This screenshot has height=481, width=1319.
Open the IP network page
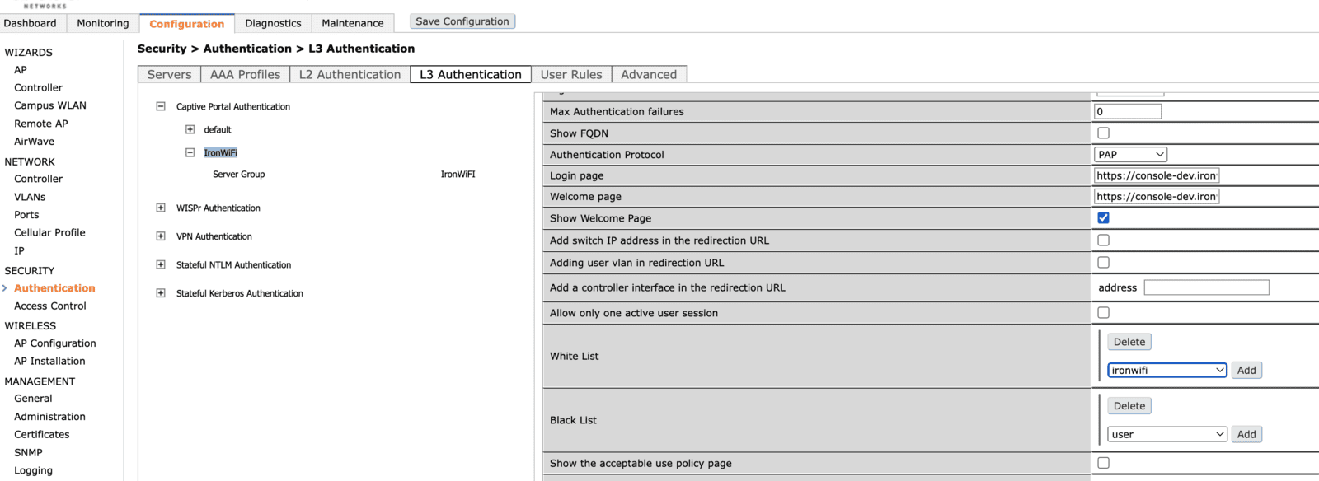19,250
